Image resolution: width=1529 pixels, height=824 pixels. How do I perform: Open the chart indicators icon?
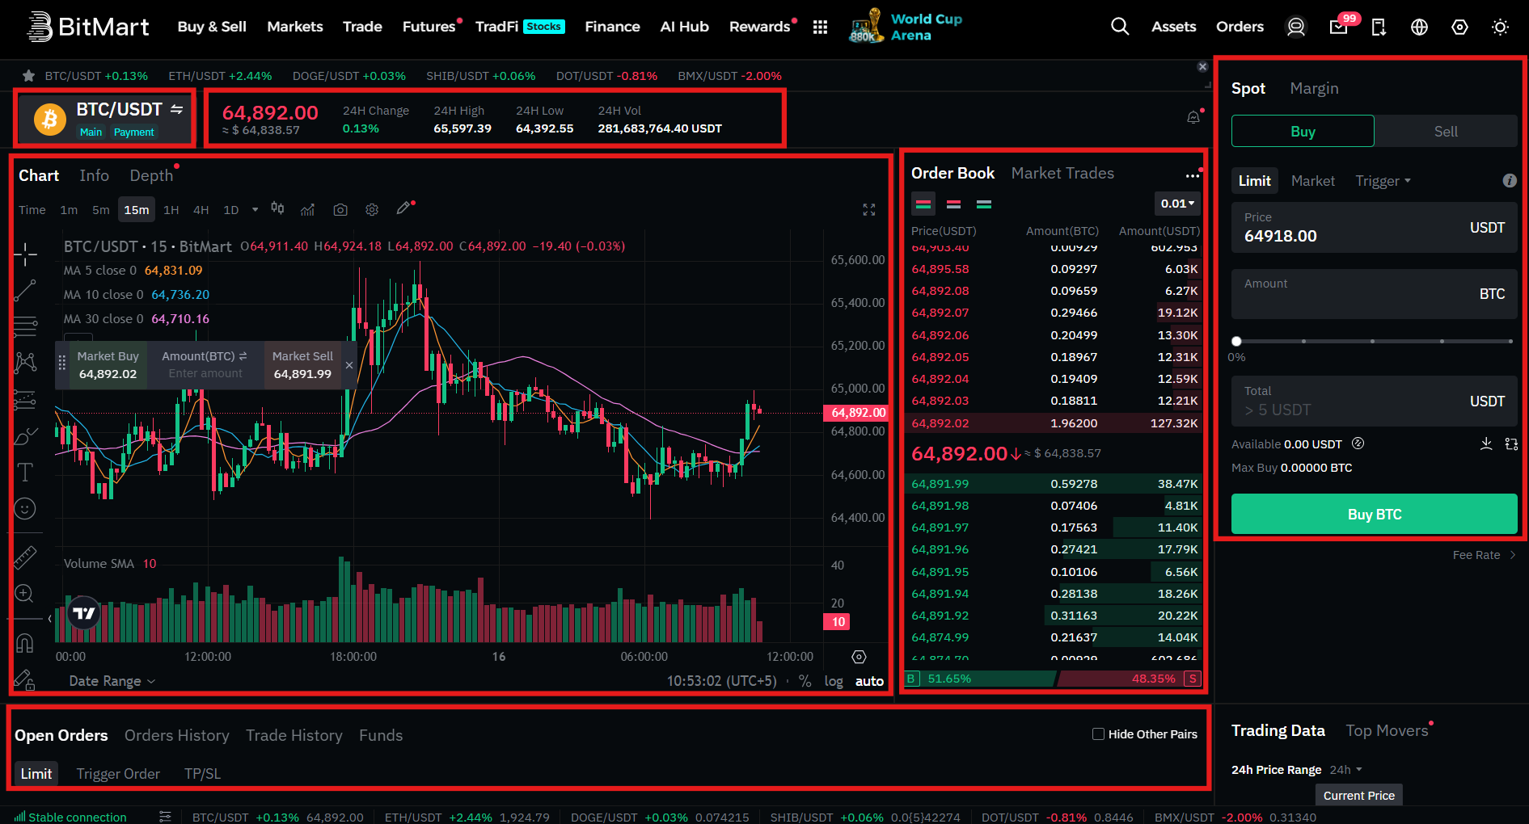tap(307, 209)
